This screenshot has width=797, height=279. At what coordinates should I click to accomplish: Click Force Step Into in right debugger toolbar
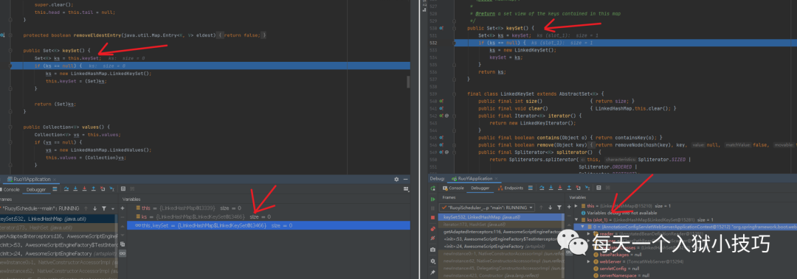(559, 188)
